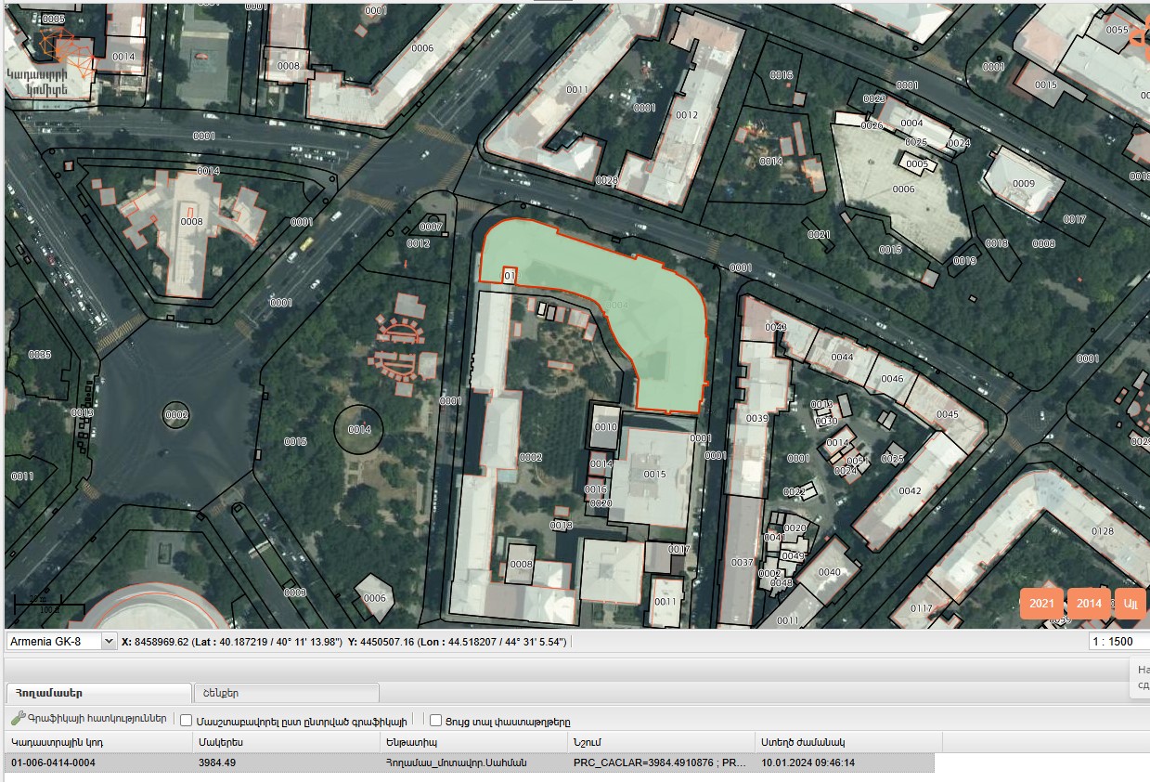Switch imagery to the 2014 layer

(x=1089, y=604)
